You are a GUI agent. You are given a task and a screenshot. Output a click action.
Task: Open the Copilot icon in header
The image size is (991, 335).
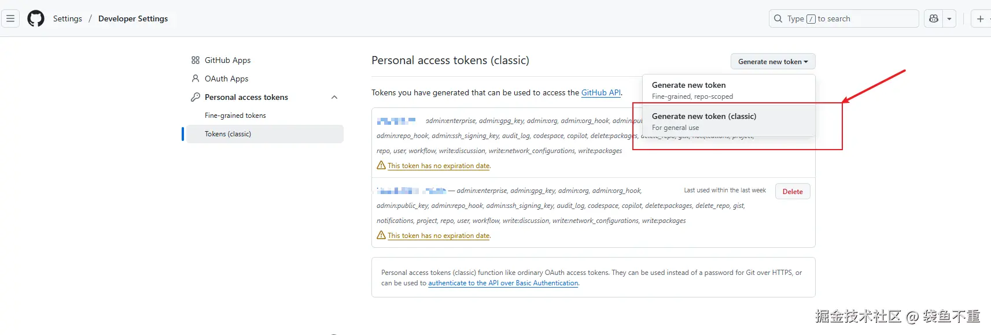click(934, 18)
